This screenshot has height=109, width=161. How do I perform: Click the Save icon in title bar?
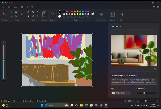pyautogui.click(x=22, y=7)
